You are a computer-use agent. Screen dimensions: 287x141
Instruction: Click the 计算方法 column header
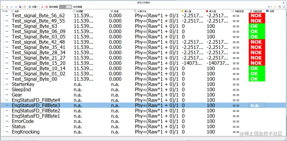click(157, 11)
